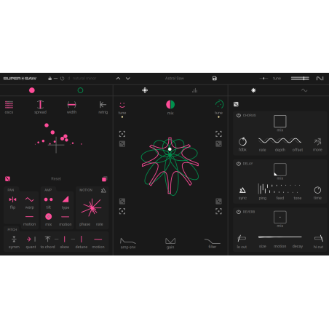
Task: Save the preset with the floppy disk icon
Action: (215, 79)
